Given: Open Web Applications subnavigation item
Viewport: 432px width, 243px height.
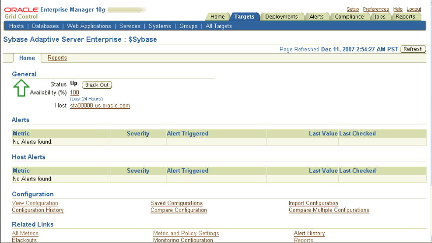Looking at the screenshot, I should tap(89, 26).
